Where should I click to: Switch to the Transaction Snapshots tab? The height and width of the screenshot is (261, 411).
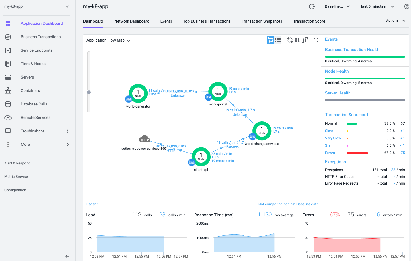coord(262,21)
